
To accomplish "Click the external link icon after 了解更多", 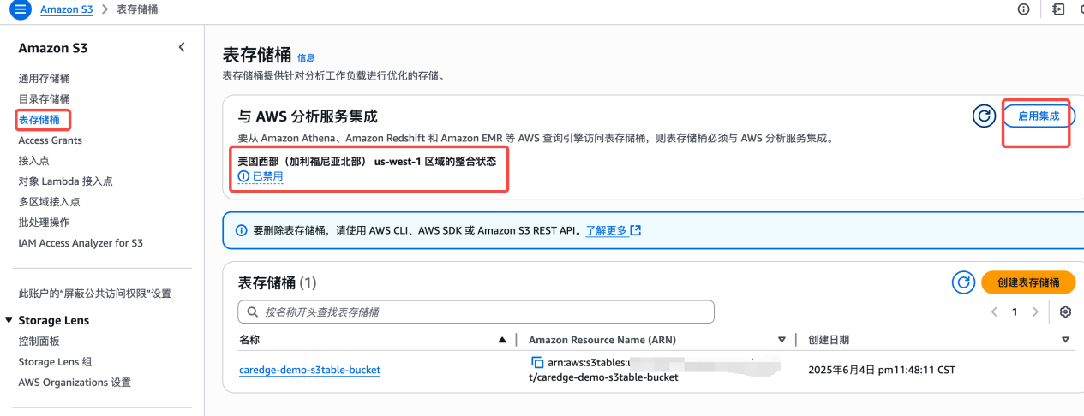I will 636,230.
